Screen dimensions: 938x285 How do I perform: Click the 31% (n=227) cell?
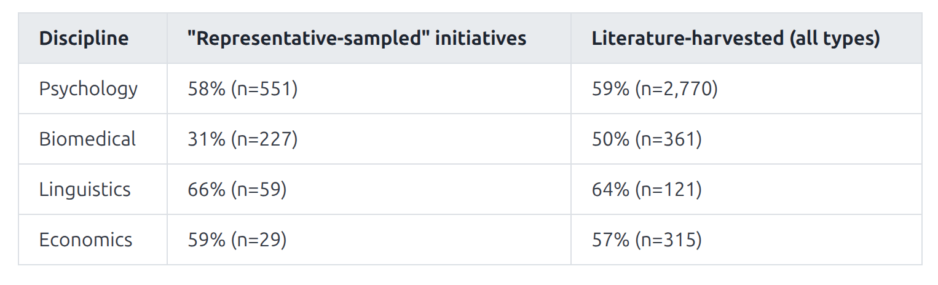point(243,139)
